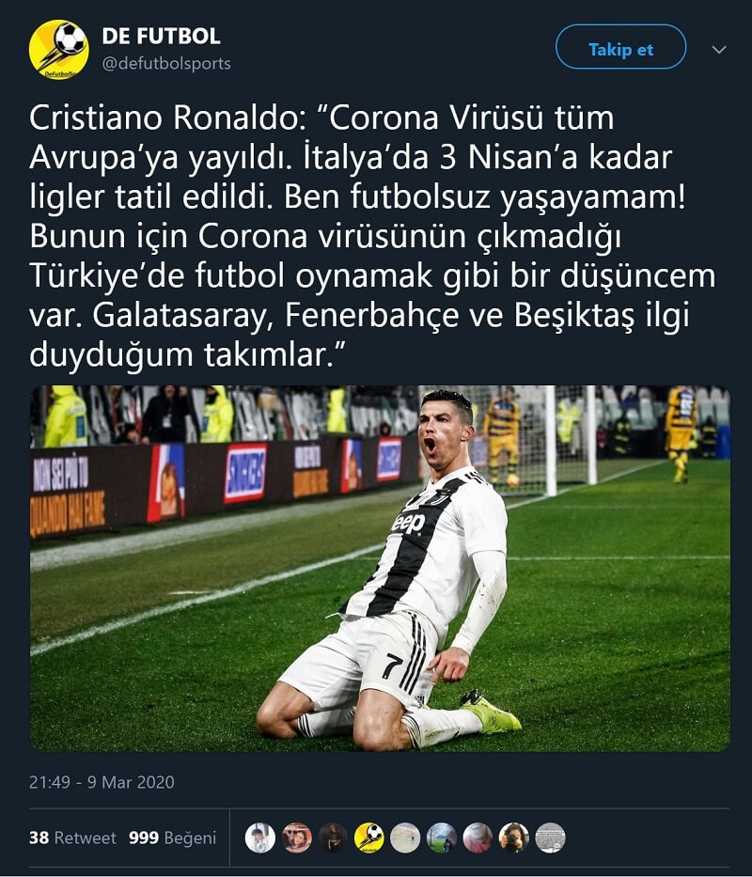
Task: Expand the tweet options chevron menu
Action: 719,49
